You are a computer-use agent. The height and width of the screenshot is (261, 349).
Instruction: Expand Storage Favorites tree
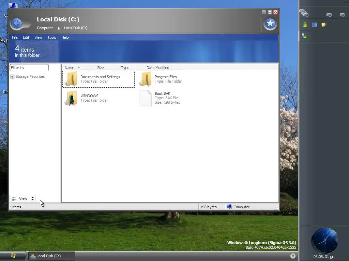[x=12, y=77]
